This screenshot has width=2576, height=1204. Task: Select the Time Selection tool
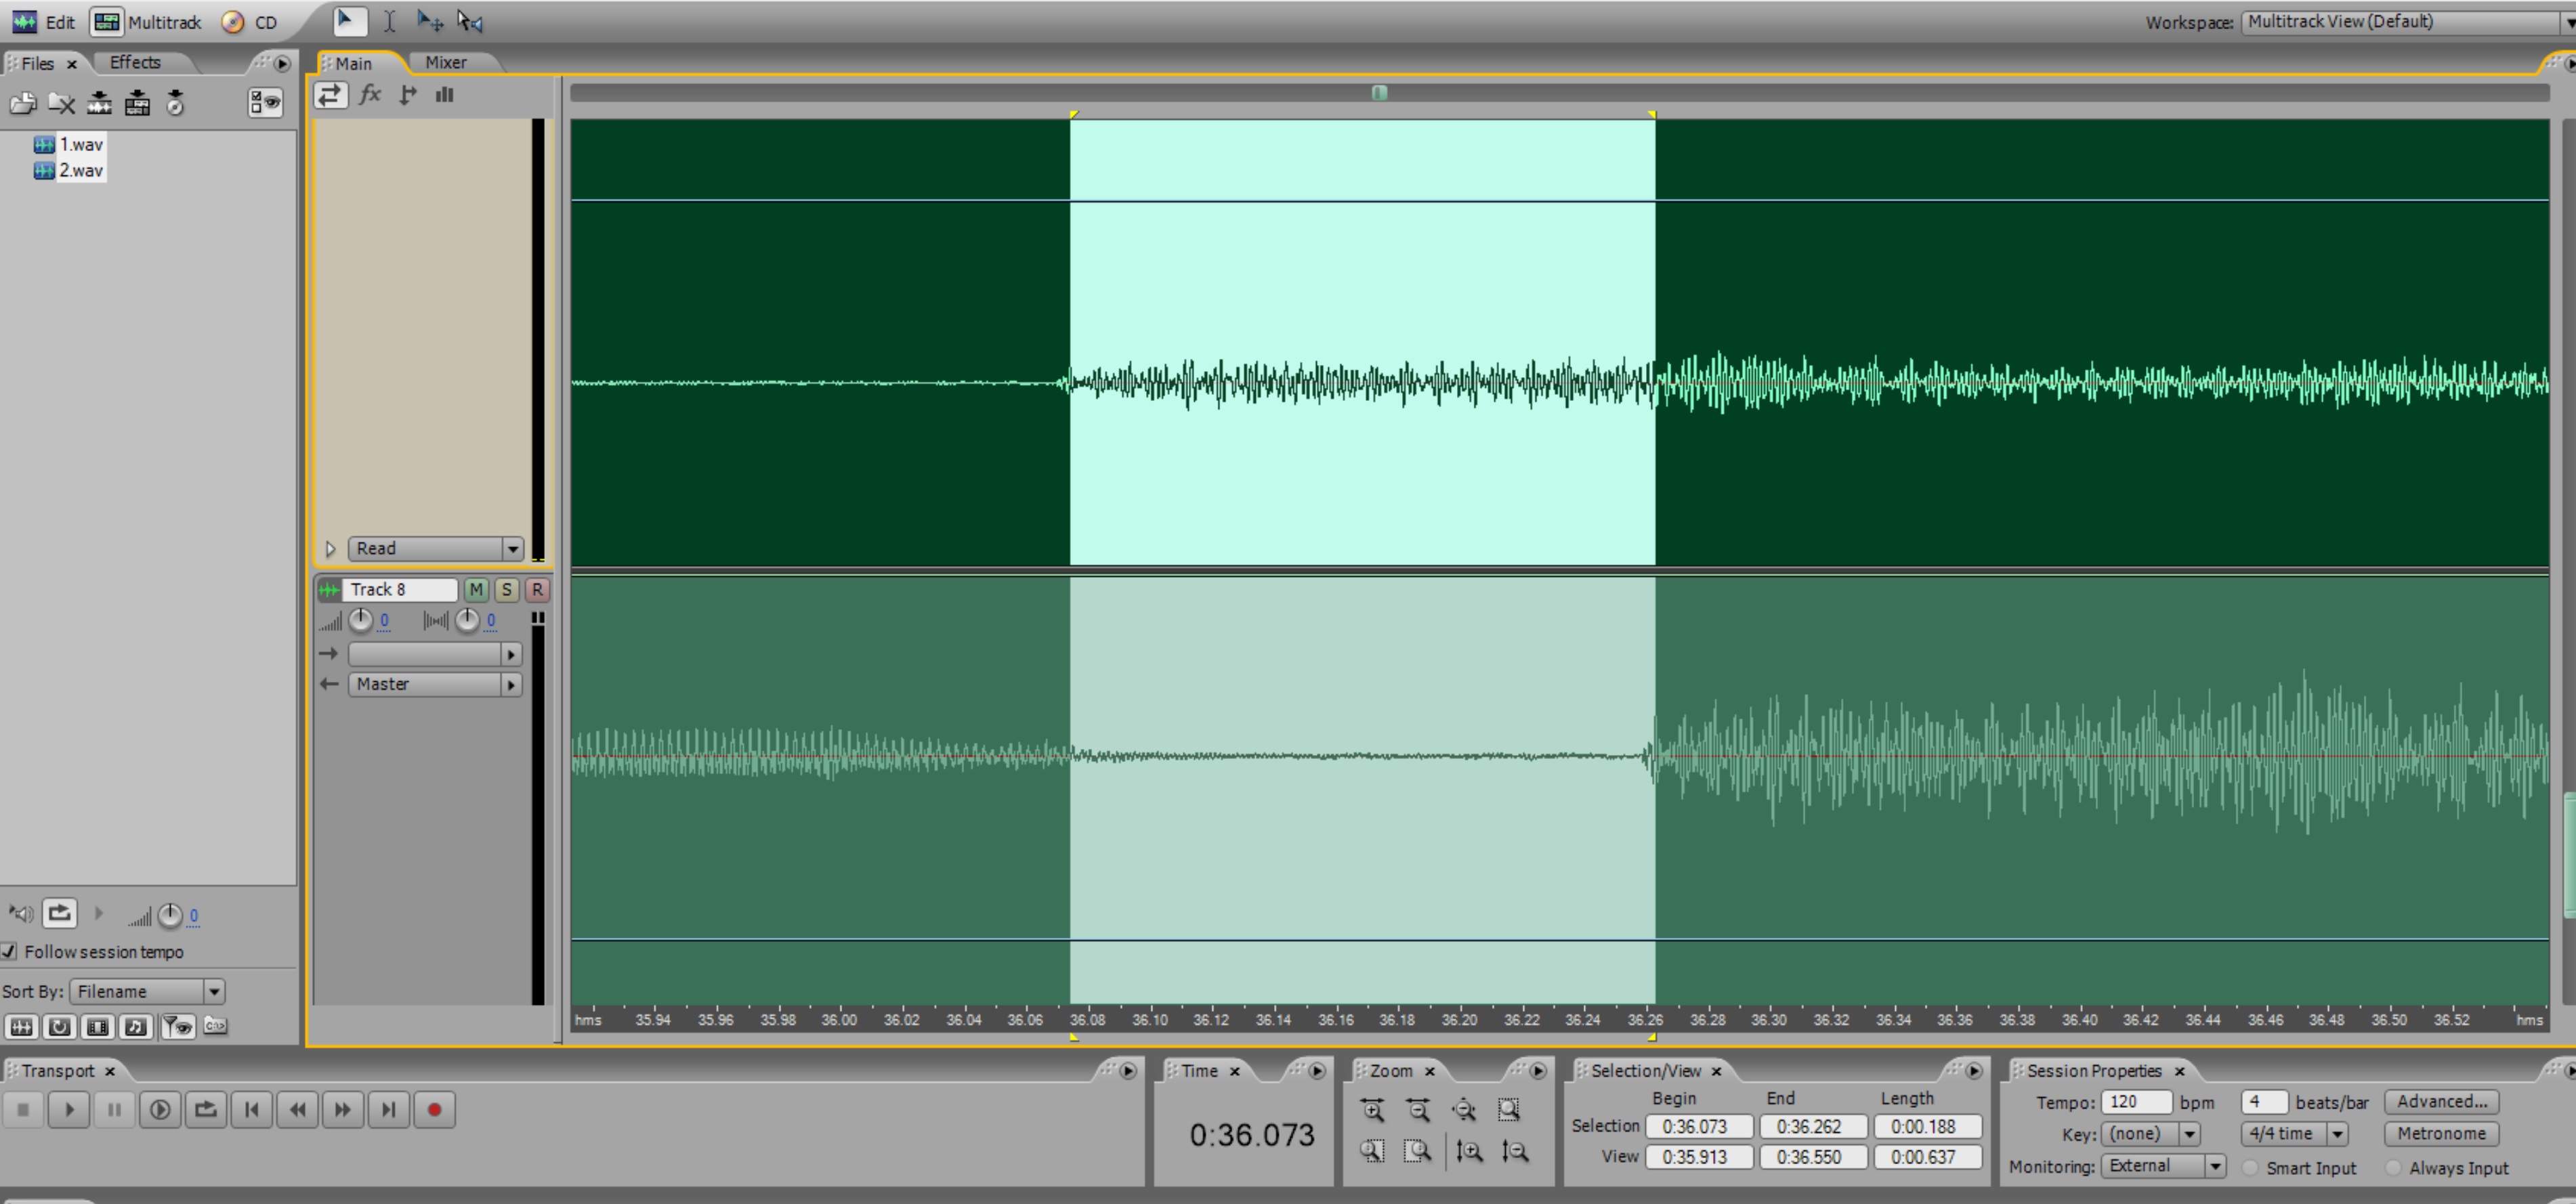390,21
